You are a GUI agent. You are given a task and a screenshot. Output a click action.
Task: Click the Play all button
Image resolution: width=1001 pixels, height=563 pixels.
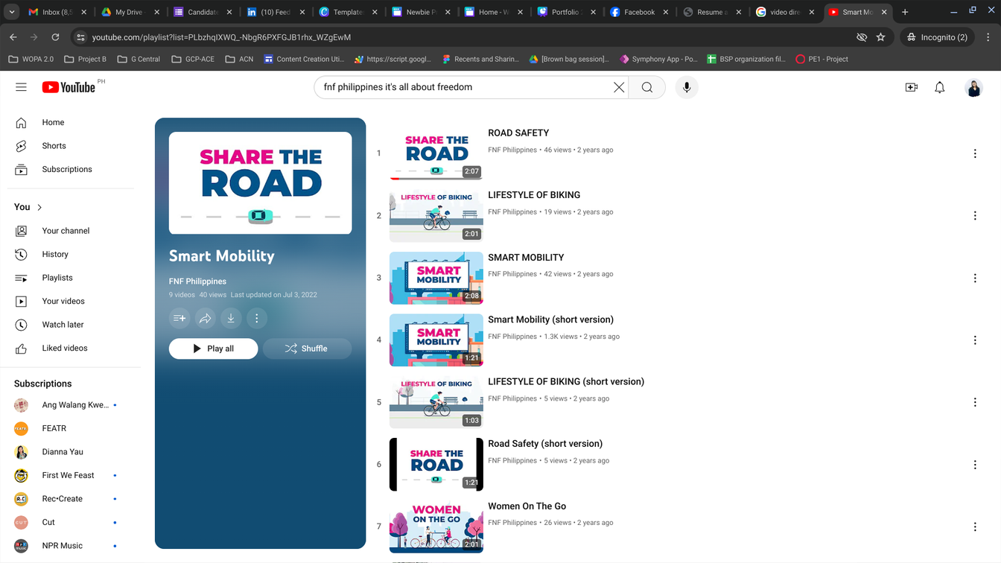214,349
